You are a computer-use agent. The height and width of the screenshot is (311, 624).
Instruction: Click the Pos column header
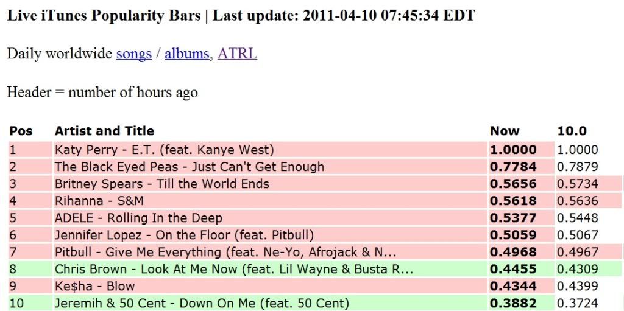tap(21, 131)
